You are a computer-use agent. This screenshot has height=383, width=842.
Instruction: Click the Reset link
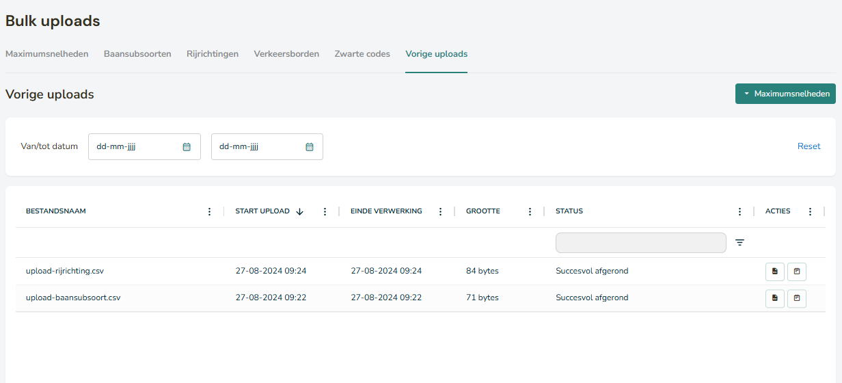point(809,146)
